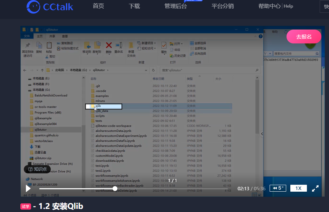Image resolution: width=329 pixels, height=212 pixels.
Task: Open the 知识点 knowledge points button
Action: click(37, 169)
